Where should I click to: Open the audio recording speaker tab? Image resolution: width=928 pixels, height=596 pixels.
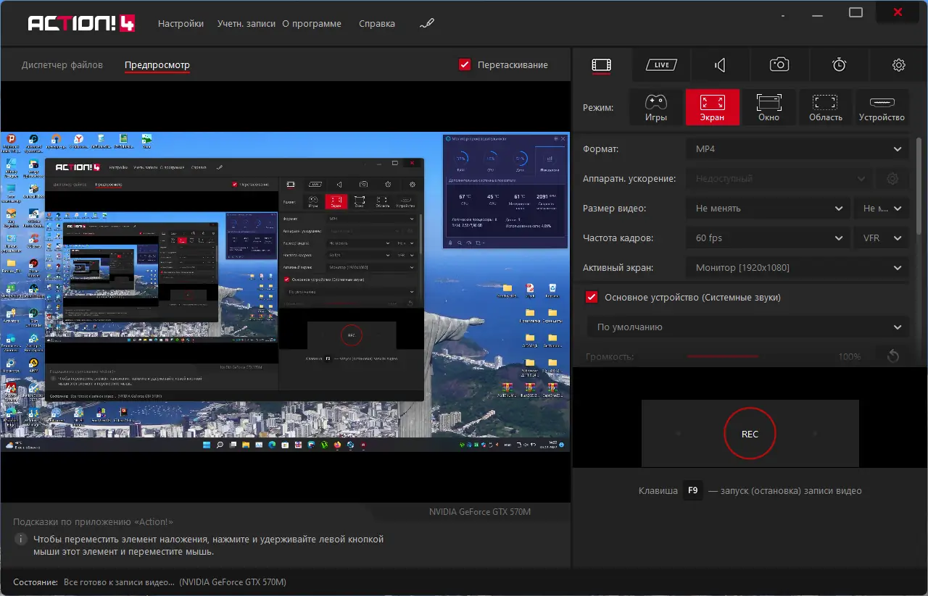720,65
